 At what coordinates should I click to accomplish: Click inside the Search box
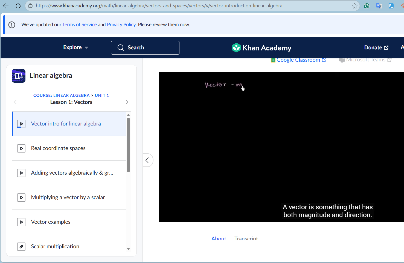click(x=145, y=48)
